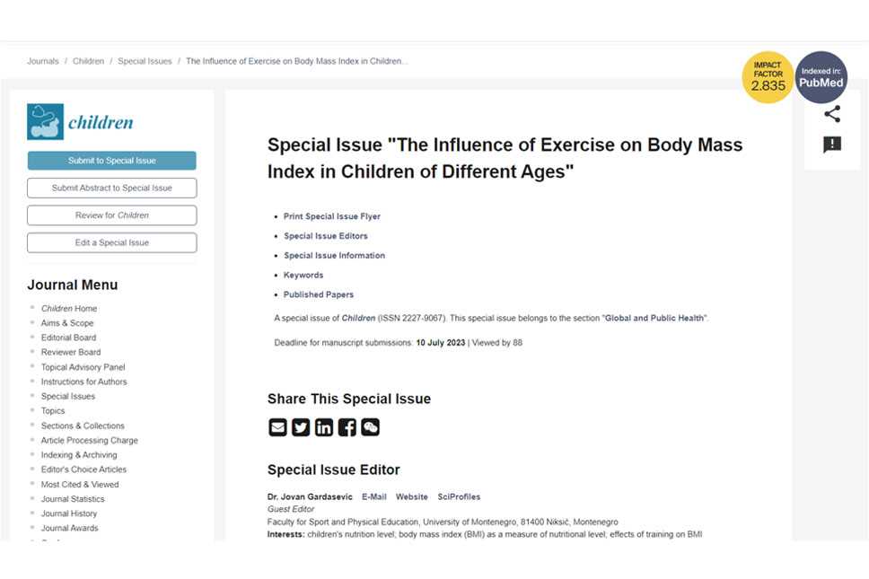The width and height of the screenshot is (869, 579).
Task: Click the feedback exclamation icon
Action: [832, 145]
